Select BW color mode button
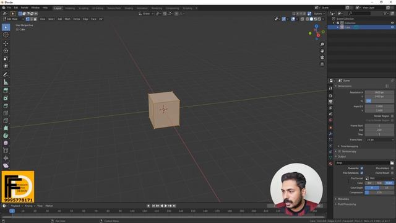 click(x=369, y=183)
